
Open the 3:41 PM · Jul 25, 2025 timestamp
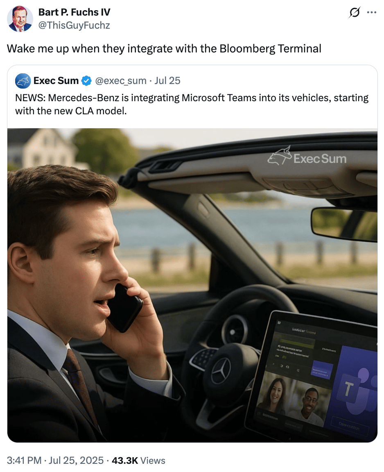point(55,460)
